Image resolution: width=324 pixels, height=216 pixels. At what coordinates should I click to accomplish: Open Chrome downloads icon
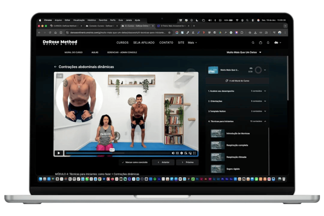(x=255, y=32)
